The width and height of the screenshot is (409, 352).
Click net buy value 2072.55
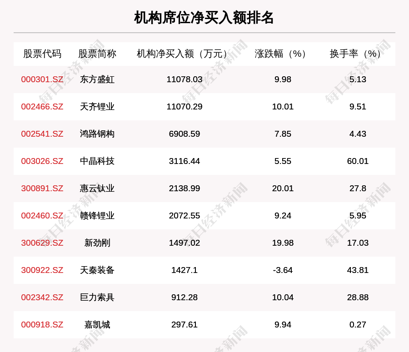click(185, 216)
